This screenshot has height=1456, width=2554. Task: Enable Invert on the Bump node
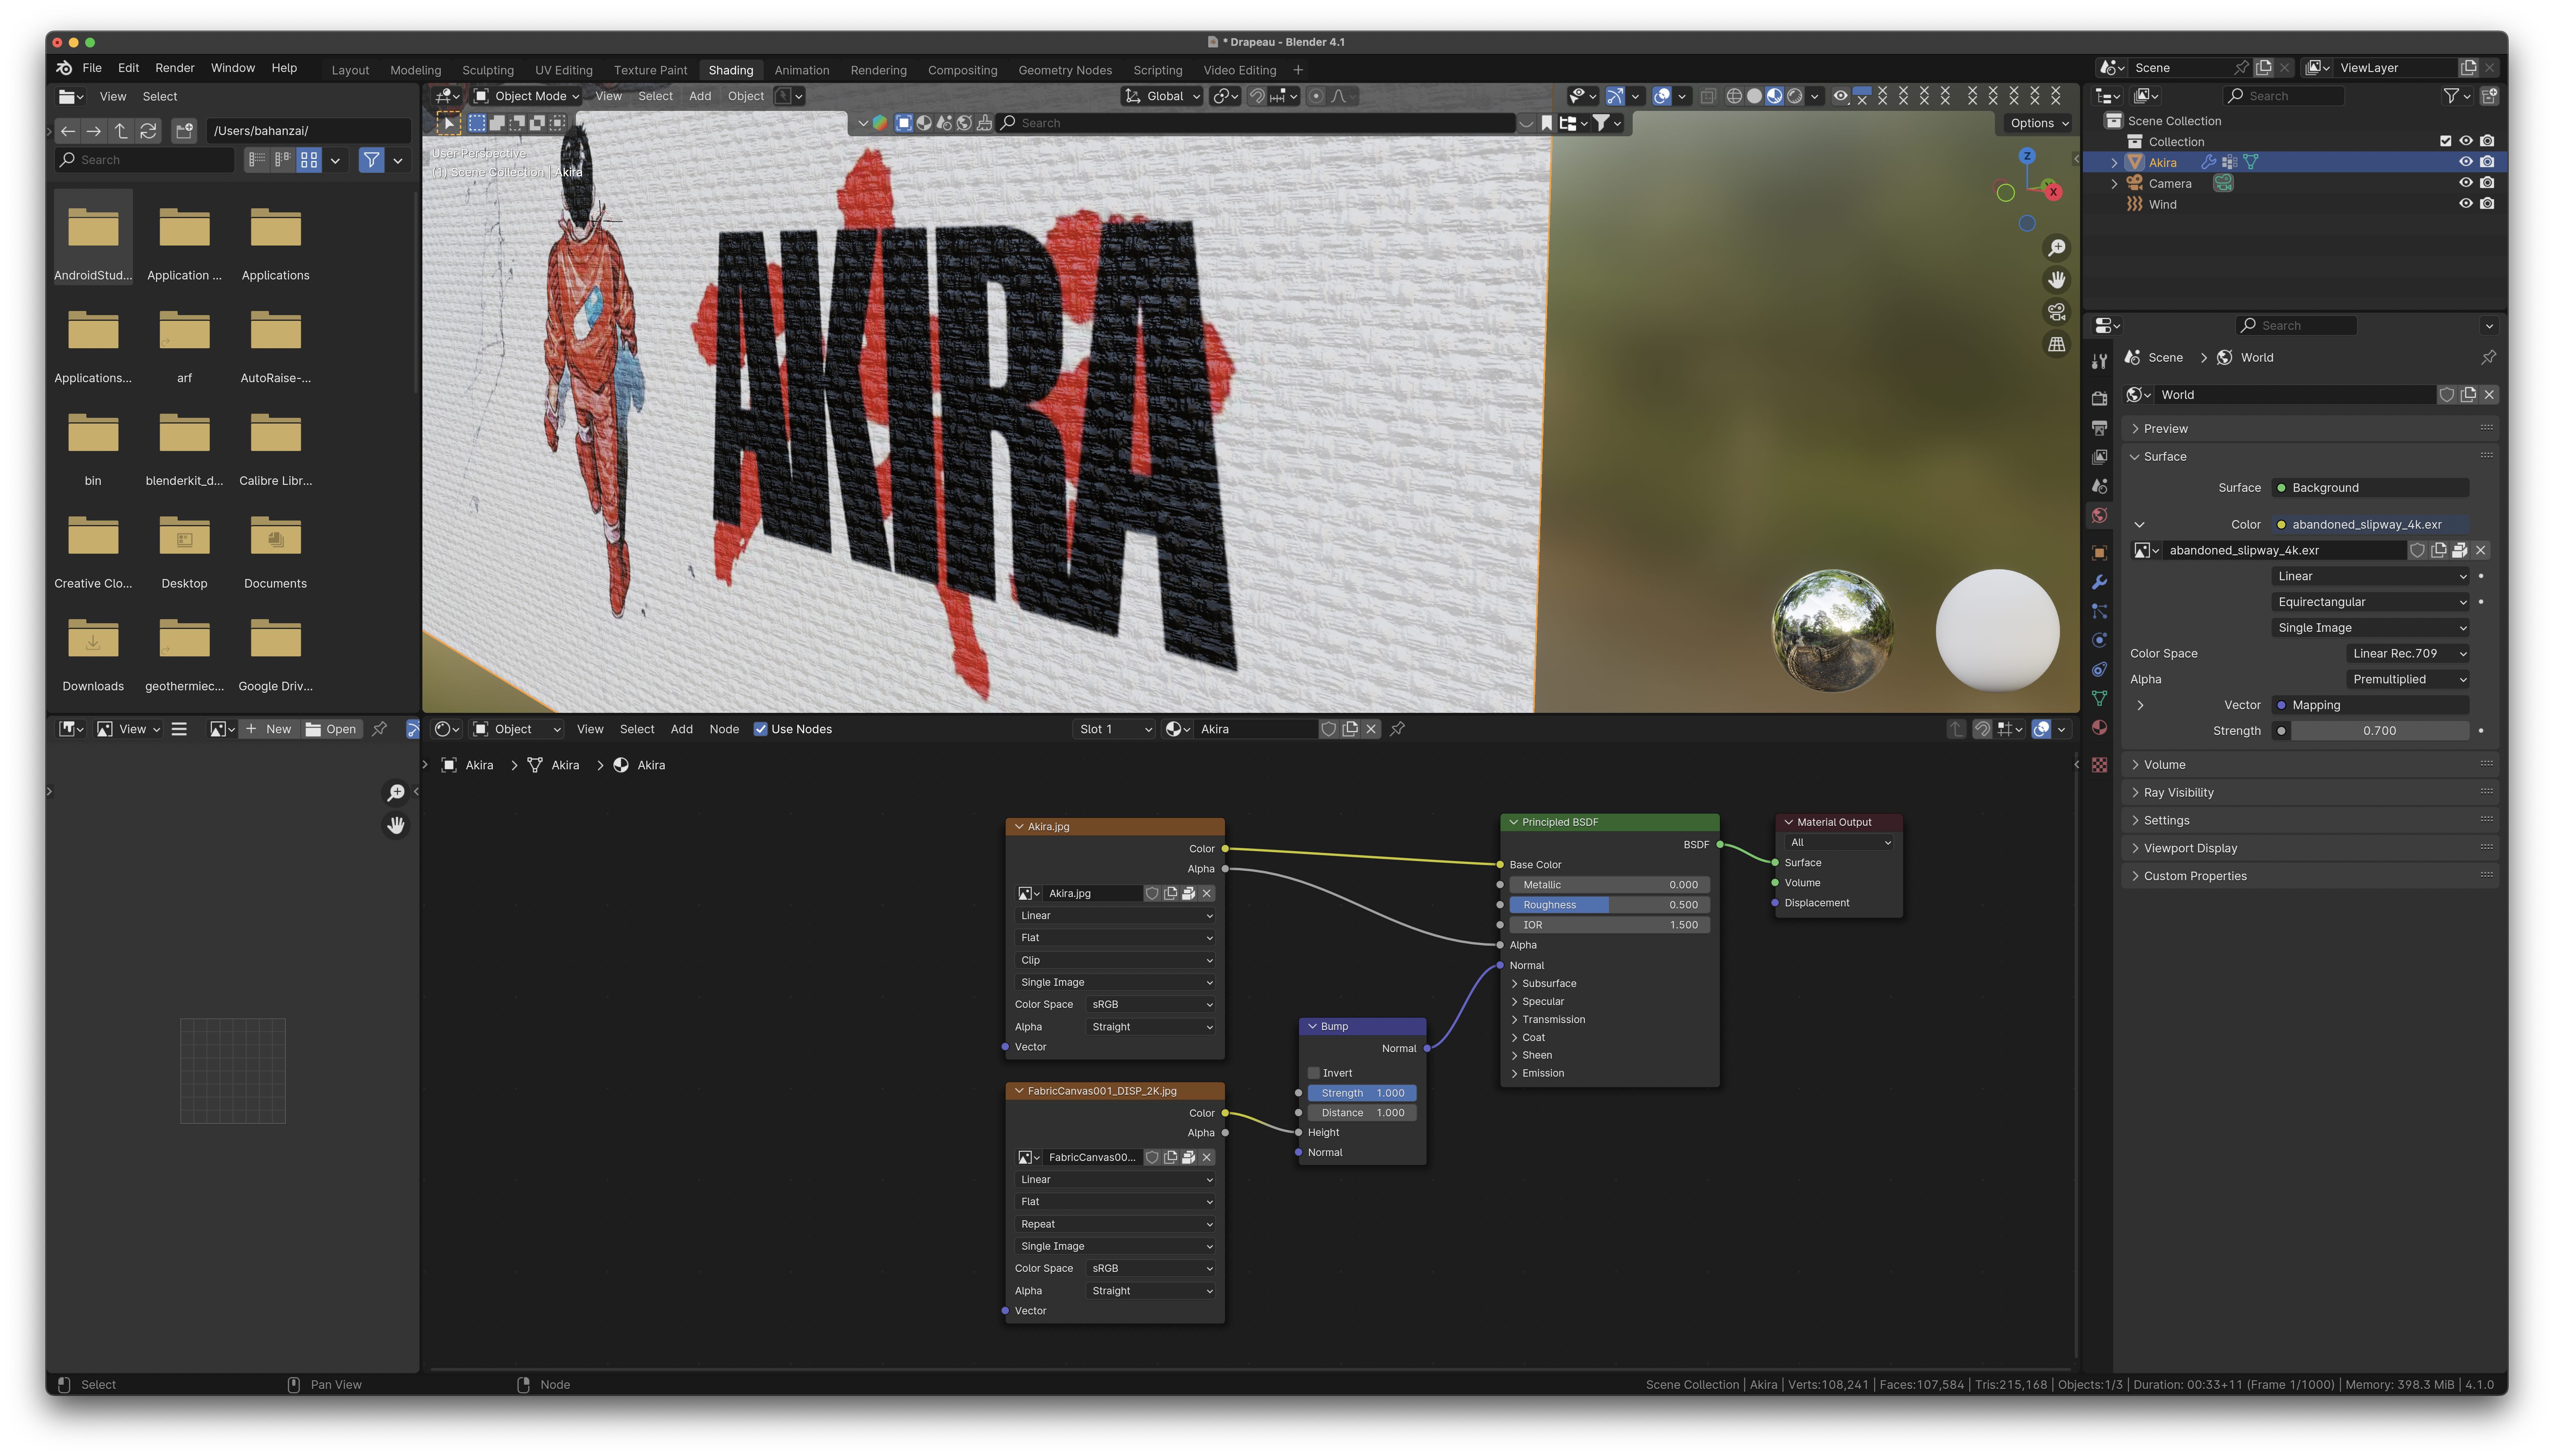click(x=1314, y=1073)
